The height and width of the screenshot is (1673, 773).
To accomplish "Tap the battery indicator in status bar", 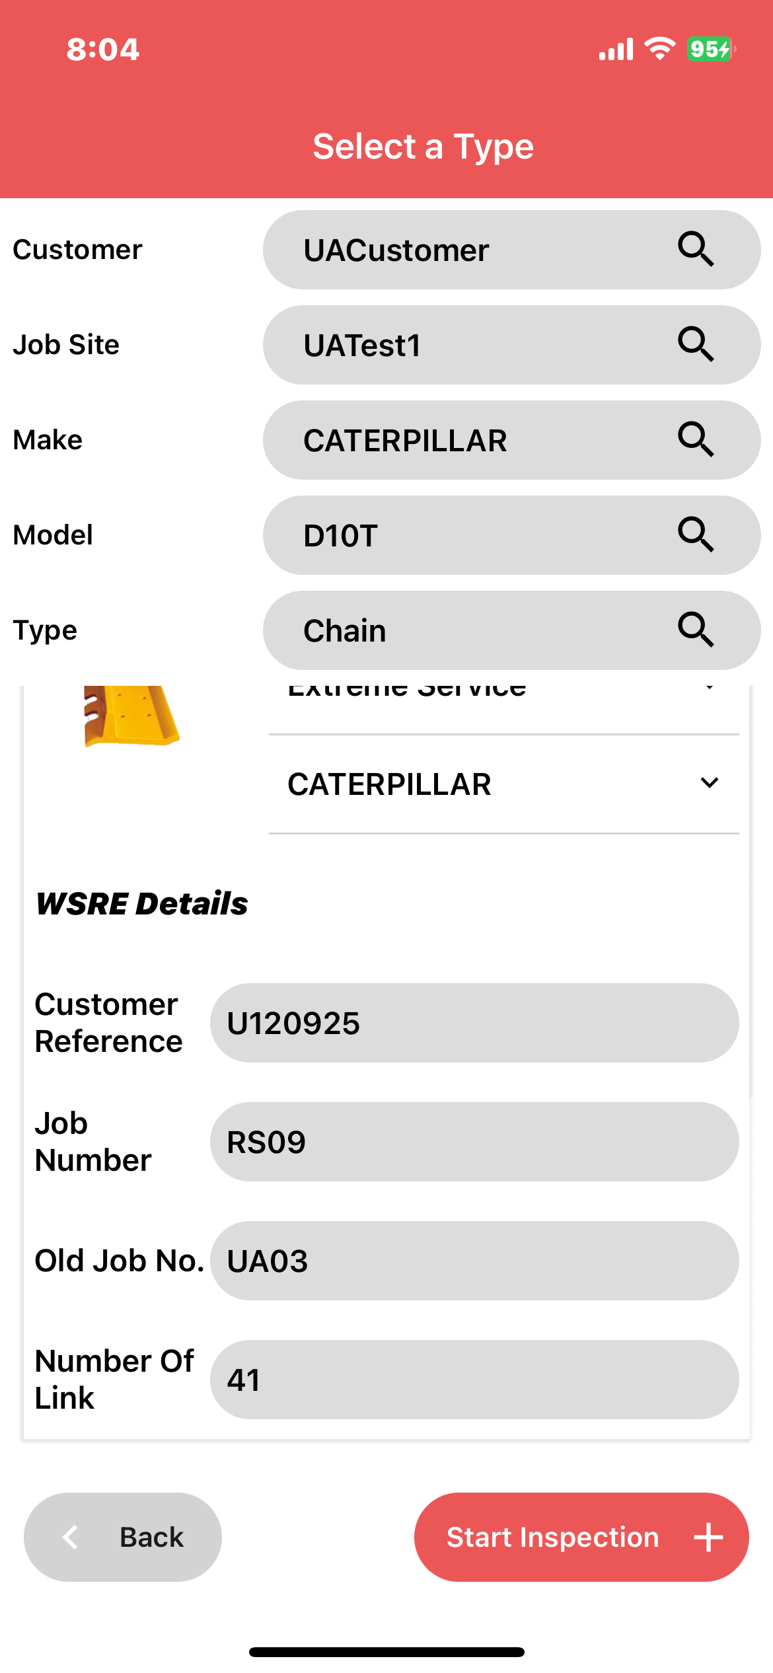I will coord(711,49).
